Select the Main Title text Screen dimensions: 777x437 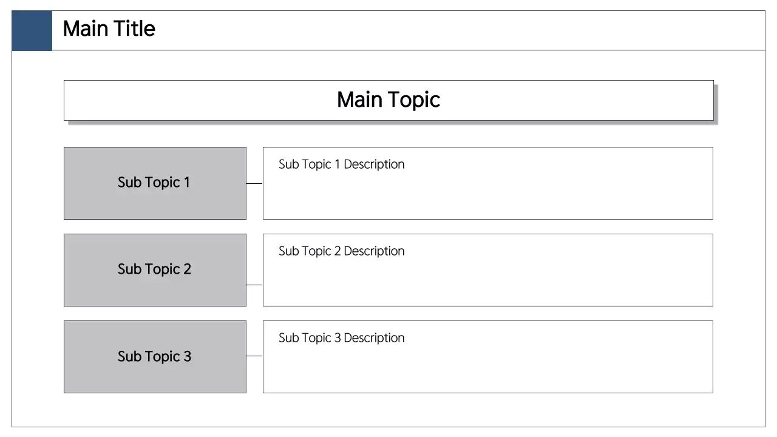click(109, 29)
